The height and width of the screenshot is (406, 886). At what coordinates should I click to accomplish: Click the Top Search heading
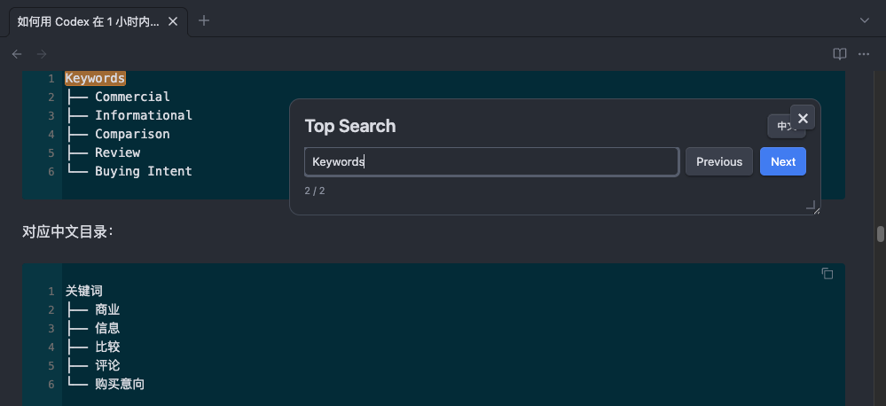(x=350, y=126)
